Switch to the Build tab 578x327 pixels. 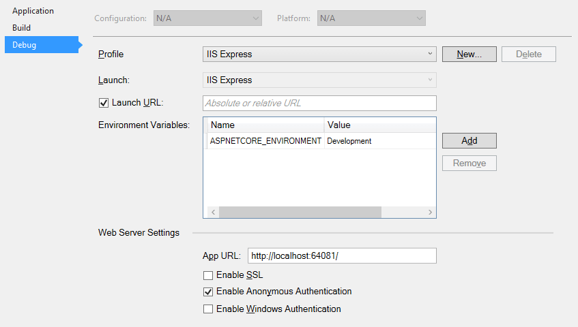tap(21, 28)
